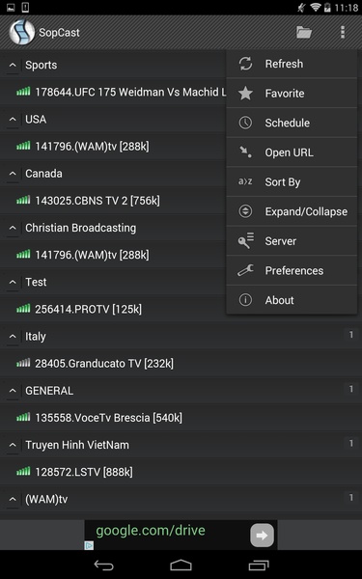This screenshot has width=362, height=579.
Task: Tap signal bars icon beside UFC 175 channel
Action: (x=23, y=92)
